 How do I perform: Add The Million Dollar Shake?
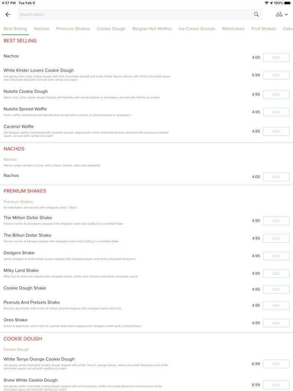tap(276, 221)
